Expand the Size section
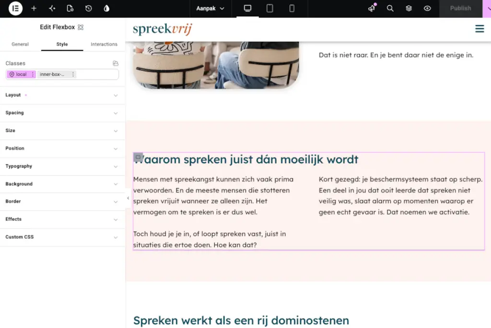Screen dimensions: 491x328 [62, 131]
